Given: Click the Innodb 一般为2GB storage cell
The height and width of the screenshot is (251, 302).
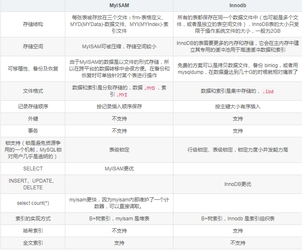Looking at the screenshot, I should 237,24.
